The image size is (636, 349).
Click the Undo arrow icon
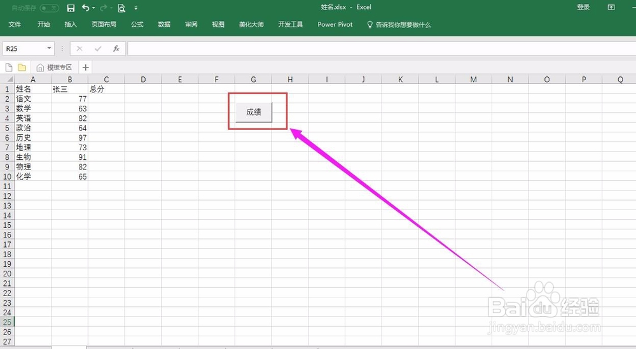85,8
